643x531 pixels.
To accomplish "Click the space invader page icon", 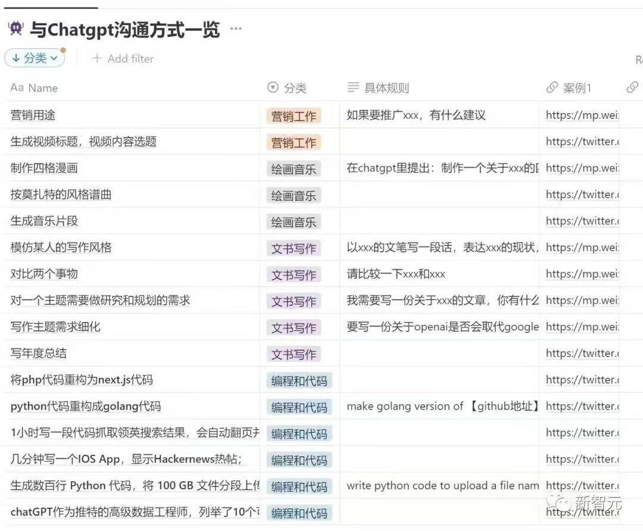I will pyautogui.click(x=16, y=29).
